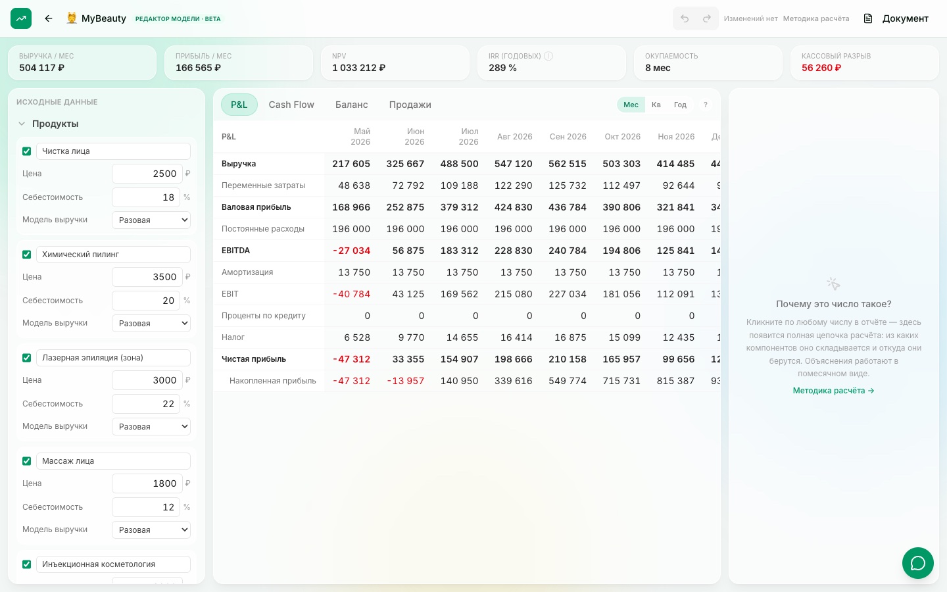The width and height of the screenshot is (947, 592).
Task: Switch to the P&L tab
Action: coord(239,105)
